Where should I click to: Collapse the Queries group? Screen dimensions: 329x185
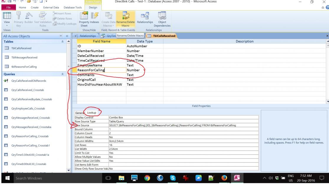(63, 74)
